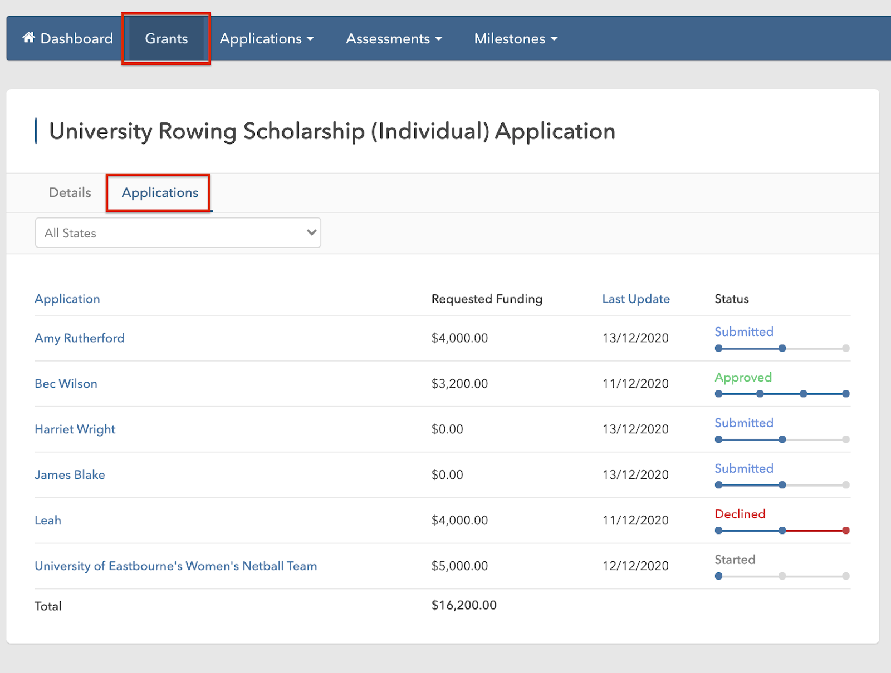Open Leah's application
Screen dimensions: 891x673
point(48,521)
